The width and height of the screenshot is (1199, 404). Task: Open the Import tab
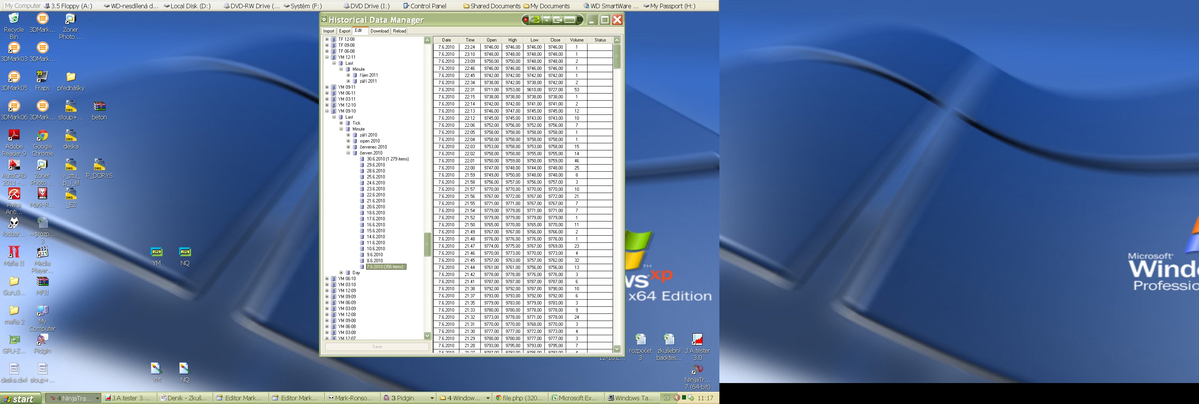coord(329,31)
